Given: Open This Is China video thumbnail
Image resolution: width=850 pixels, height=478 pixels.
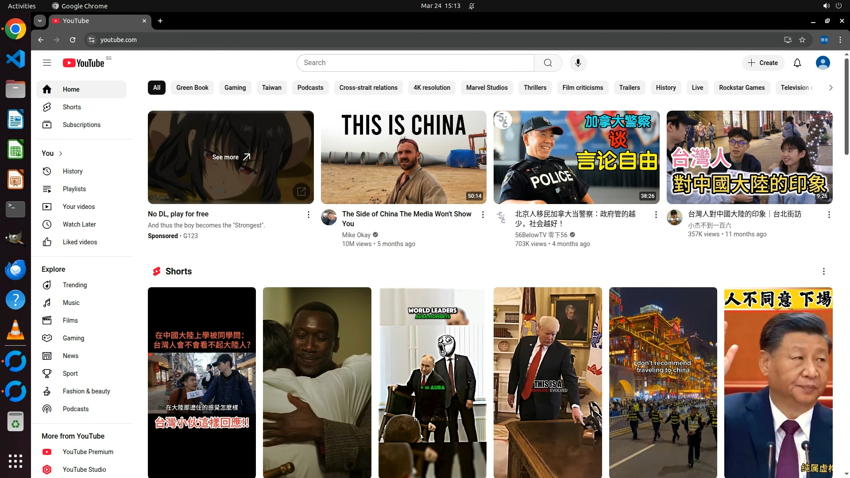Looking at the screenshot, I should (x=403, y=157).
